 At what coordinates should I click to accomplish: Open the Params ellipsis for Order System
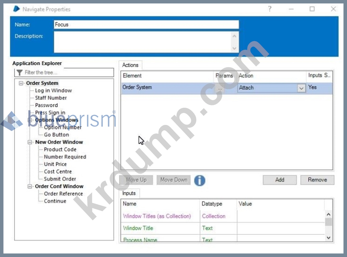point(220,88)
